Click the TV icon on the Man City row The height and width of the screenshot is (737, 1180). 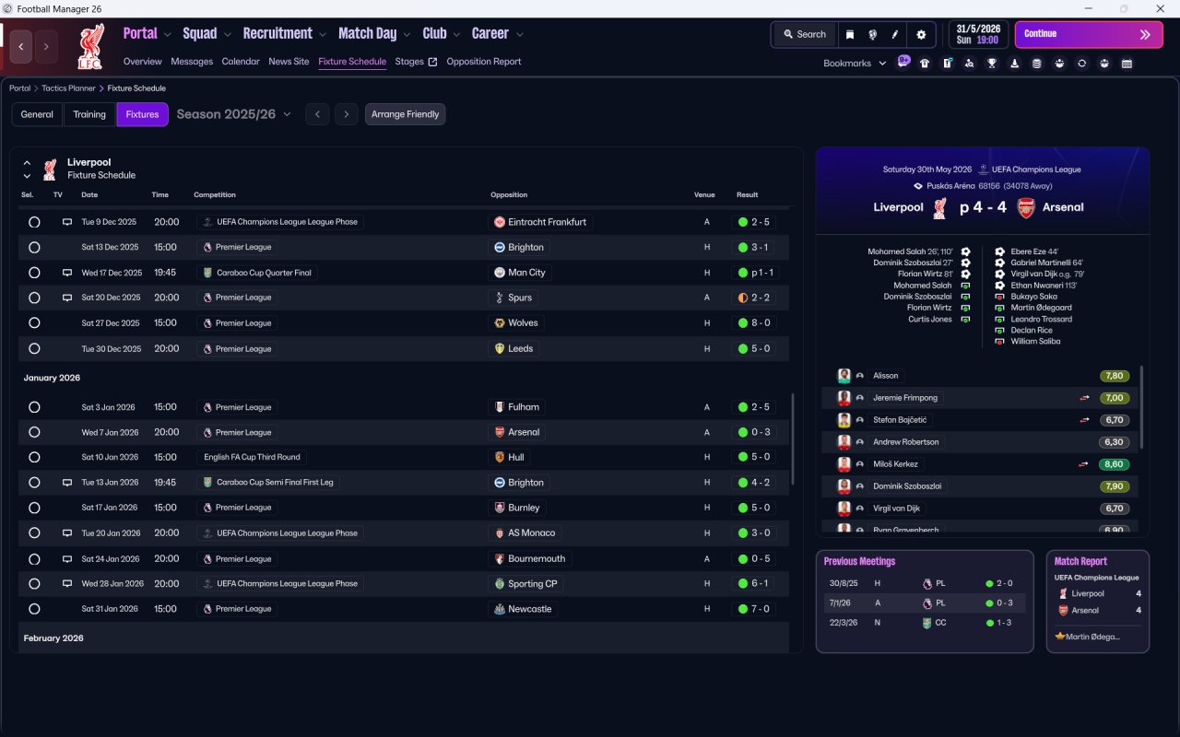[66, 273]
